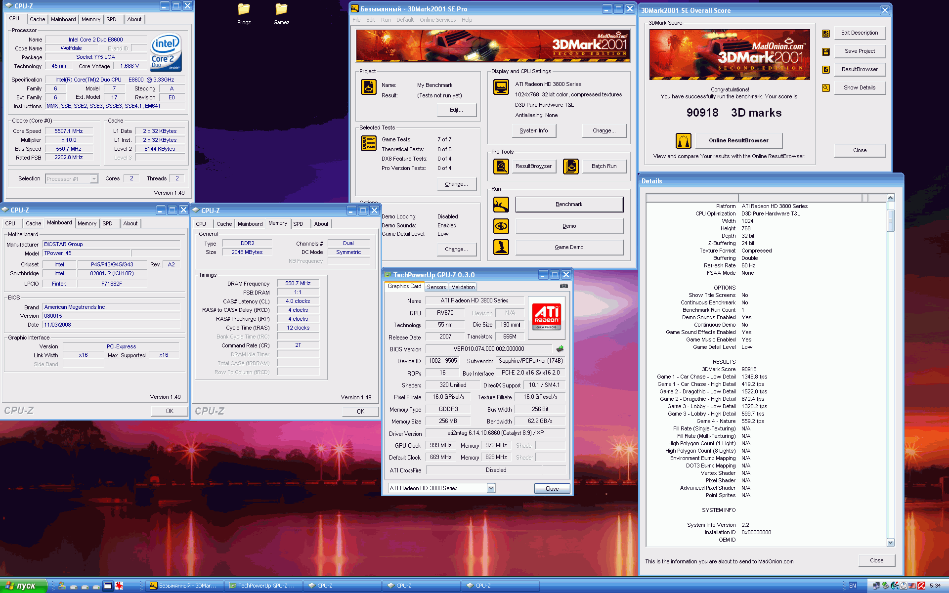Open the Default menu in 3DMark2001
This screenshot has height=593, width=949.
405,20
